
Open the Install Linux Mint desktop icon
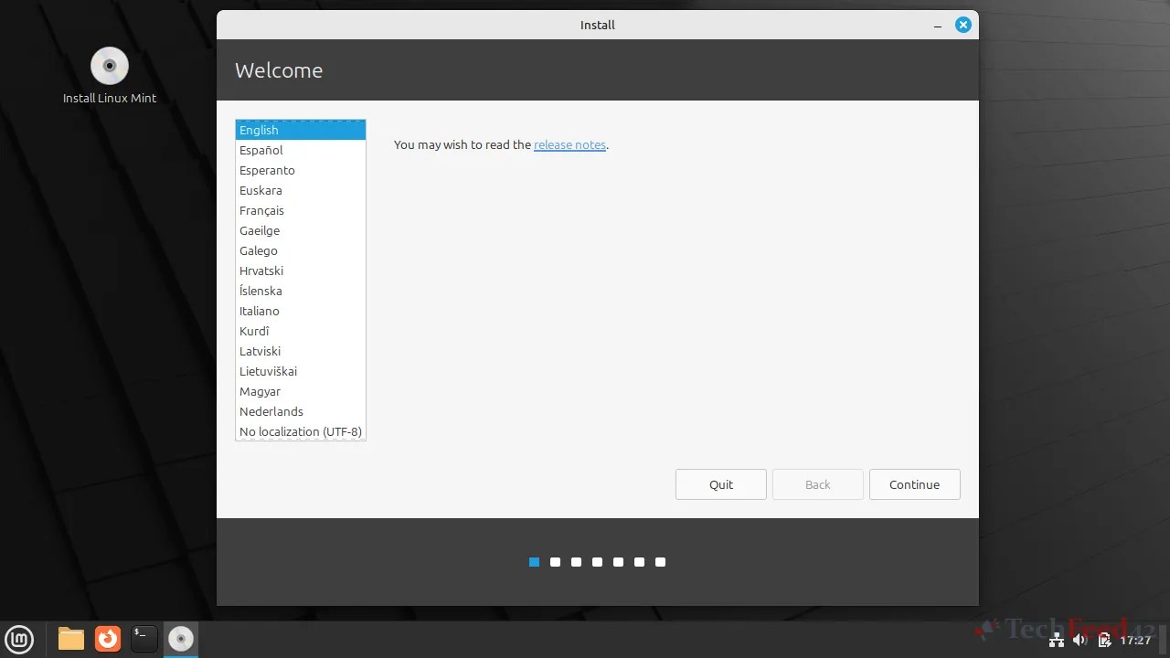click(x=110, y=76)
